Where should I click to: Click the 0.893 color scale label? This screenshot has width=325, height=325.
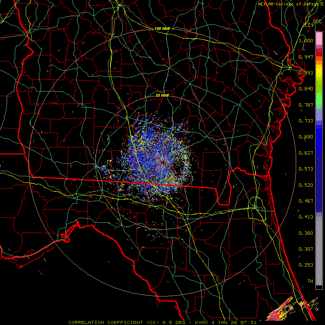tap(306, 73)
